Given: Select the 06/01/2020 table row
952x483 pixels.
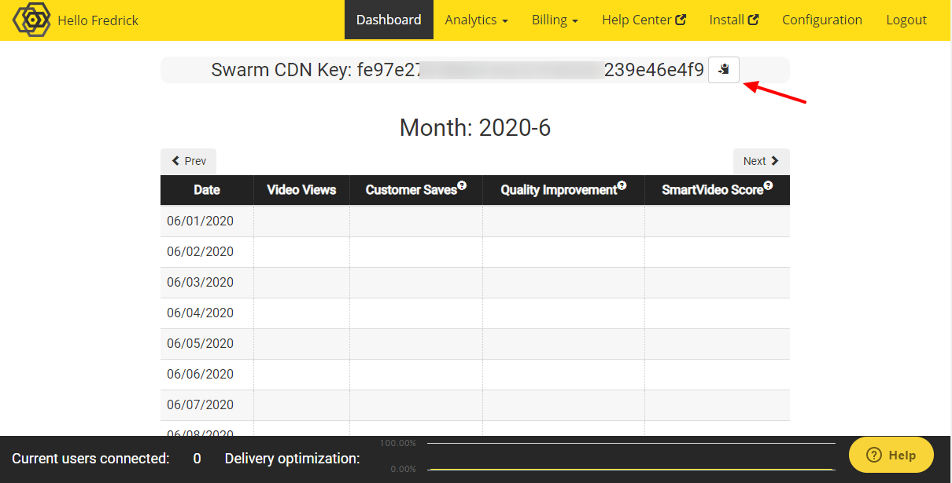Looking at the screenshot, I should [201, 221].
